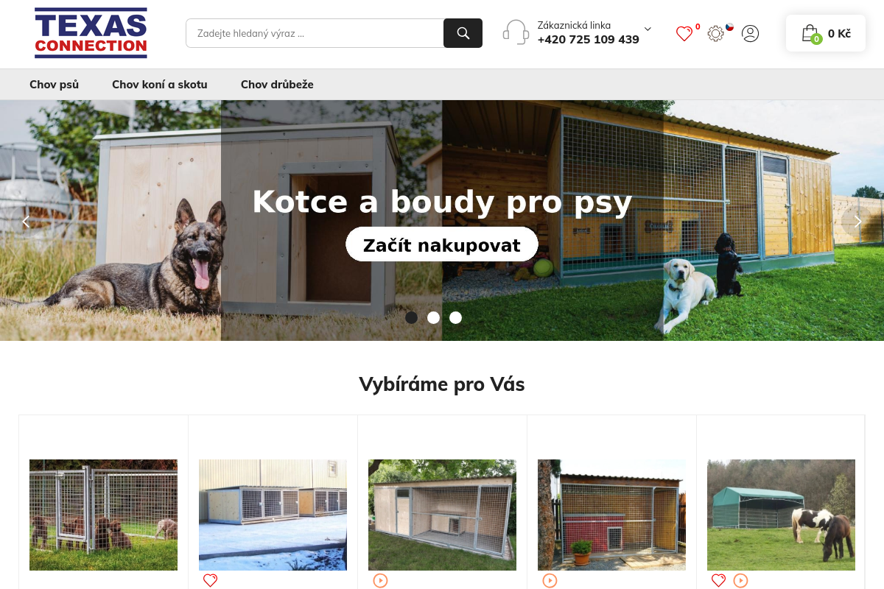This screenshot has height=589, width=884.
Task: Focus the search input field
Action: (315, 33)
